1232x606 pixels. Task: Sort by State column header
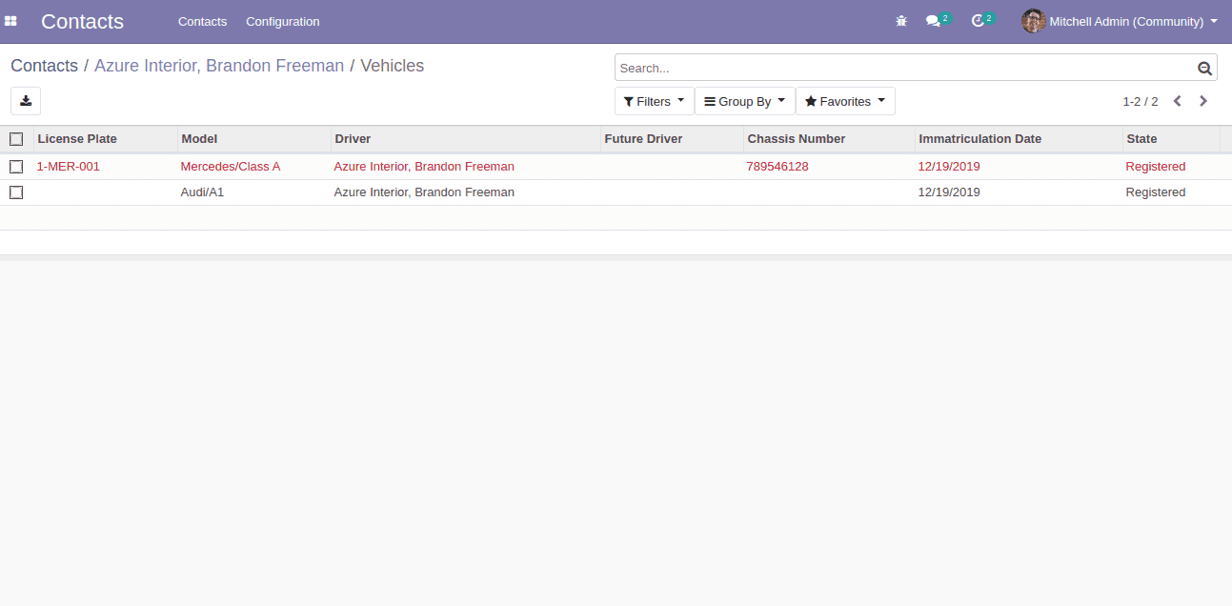(1171, 139)
